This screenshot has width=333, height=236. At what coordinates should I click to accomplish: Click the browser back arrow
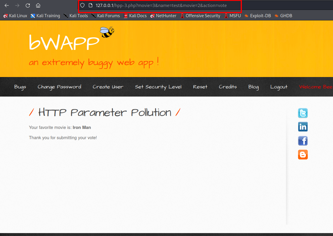(7, 6)
